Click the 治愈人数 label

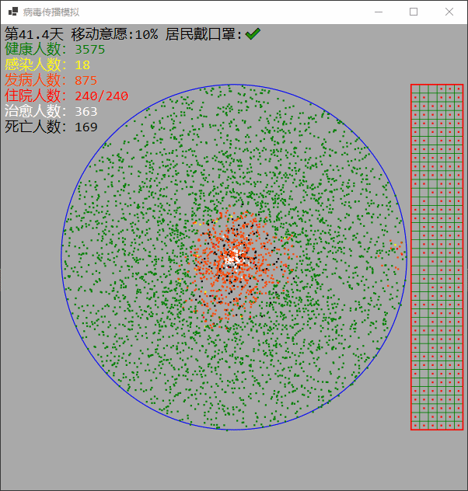tap(33, 111)
